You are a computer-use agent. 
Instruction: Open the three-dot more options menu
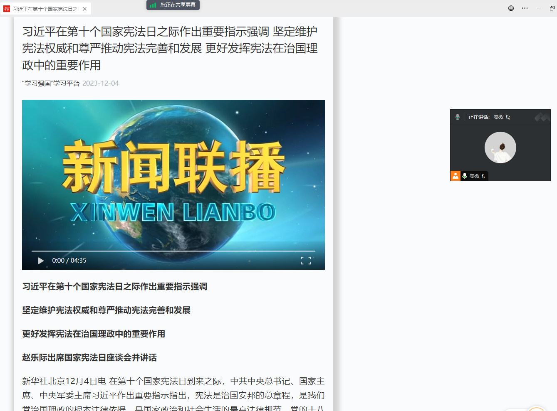point(525,8)
